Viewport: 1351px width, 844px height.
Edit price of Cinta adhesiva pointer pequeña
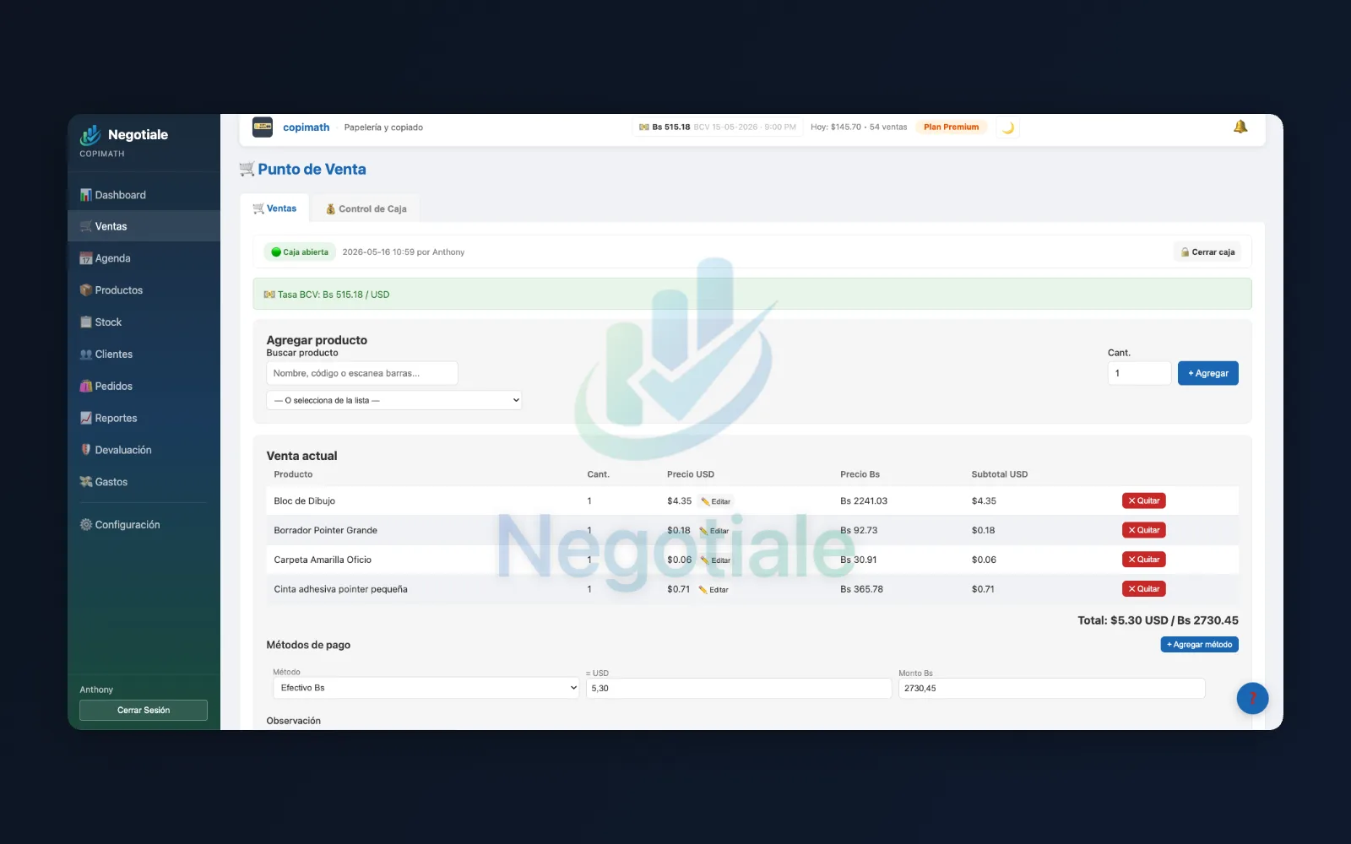coord(713,590)
